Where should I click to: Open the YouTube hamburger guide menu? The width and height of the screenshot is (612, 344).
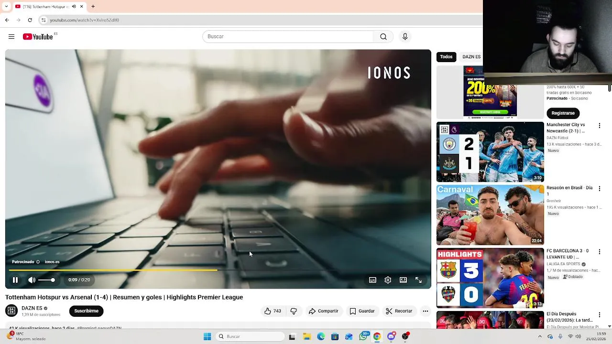click(11, 37)
